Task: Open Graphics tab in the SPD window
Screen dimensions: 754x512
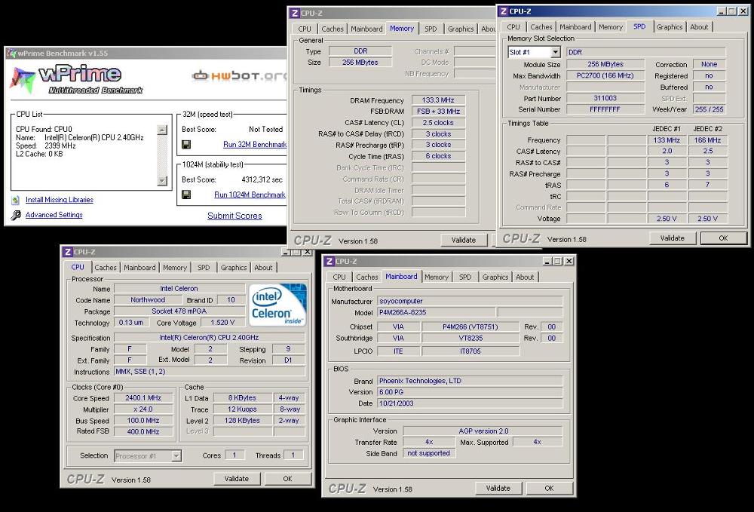Action: click(670, 27)
